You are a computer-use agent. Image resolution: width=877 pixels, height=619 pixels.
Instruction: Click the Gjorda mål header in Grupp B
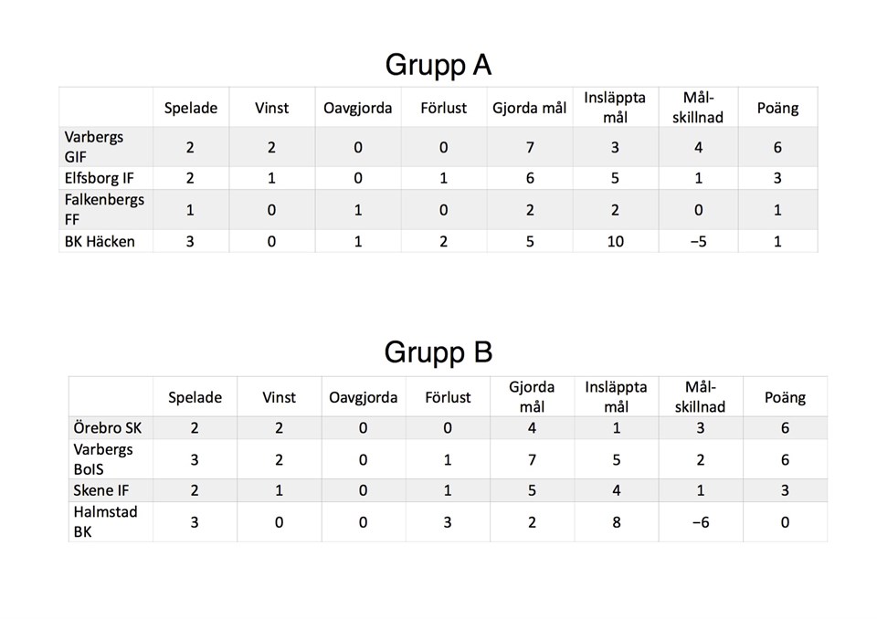click(532, 396)
